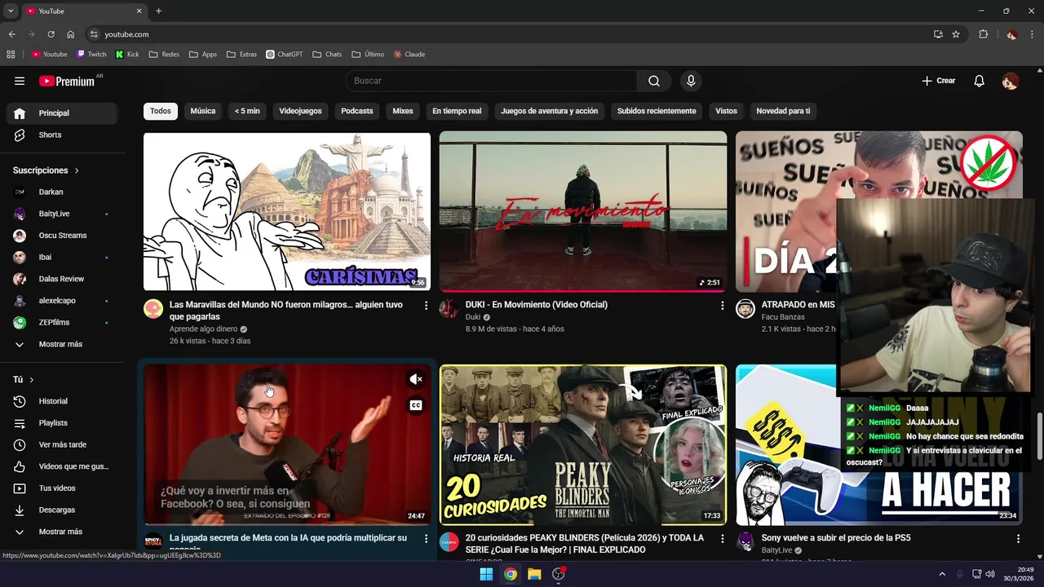Screen dimensions: 1044x587
Task: Go to Principal home in sidebar
Action: [x=62, y=113]
